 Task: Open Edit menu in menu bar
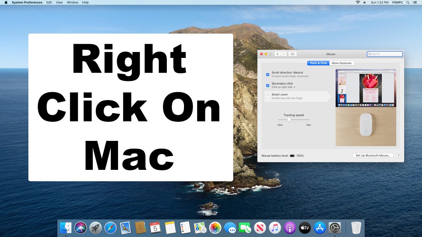point(49,2)
